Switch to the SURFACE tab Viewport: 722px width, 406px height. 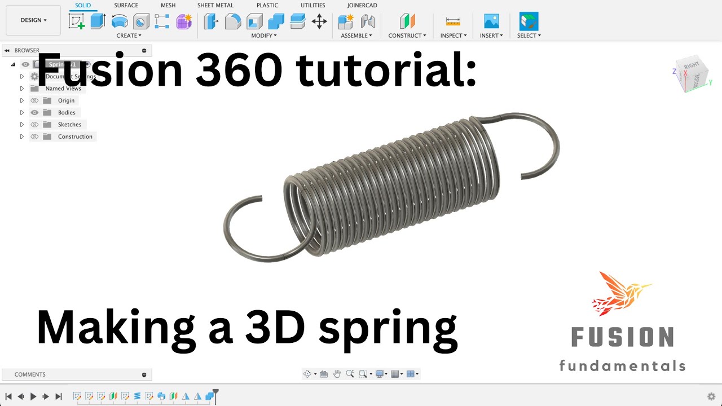click(126, 5)
